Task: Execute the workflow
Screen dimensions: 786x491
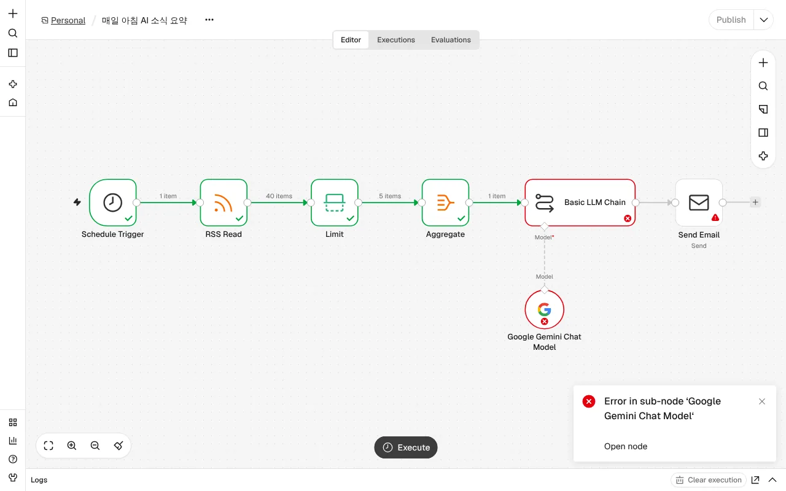Action: 406,447
